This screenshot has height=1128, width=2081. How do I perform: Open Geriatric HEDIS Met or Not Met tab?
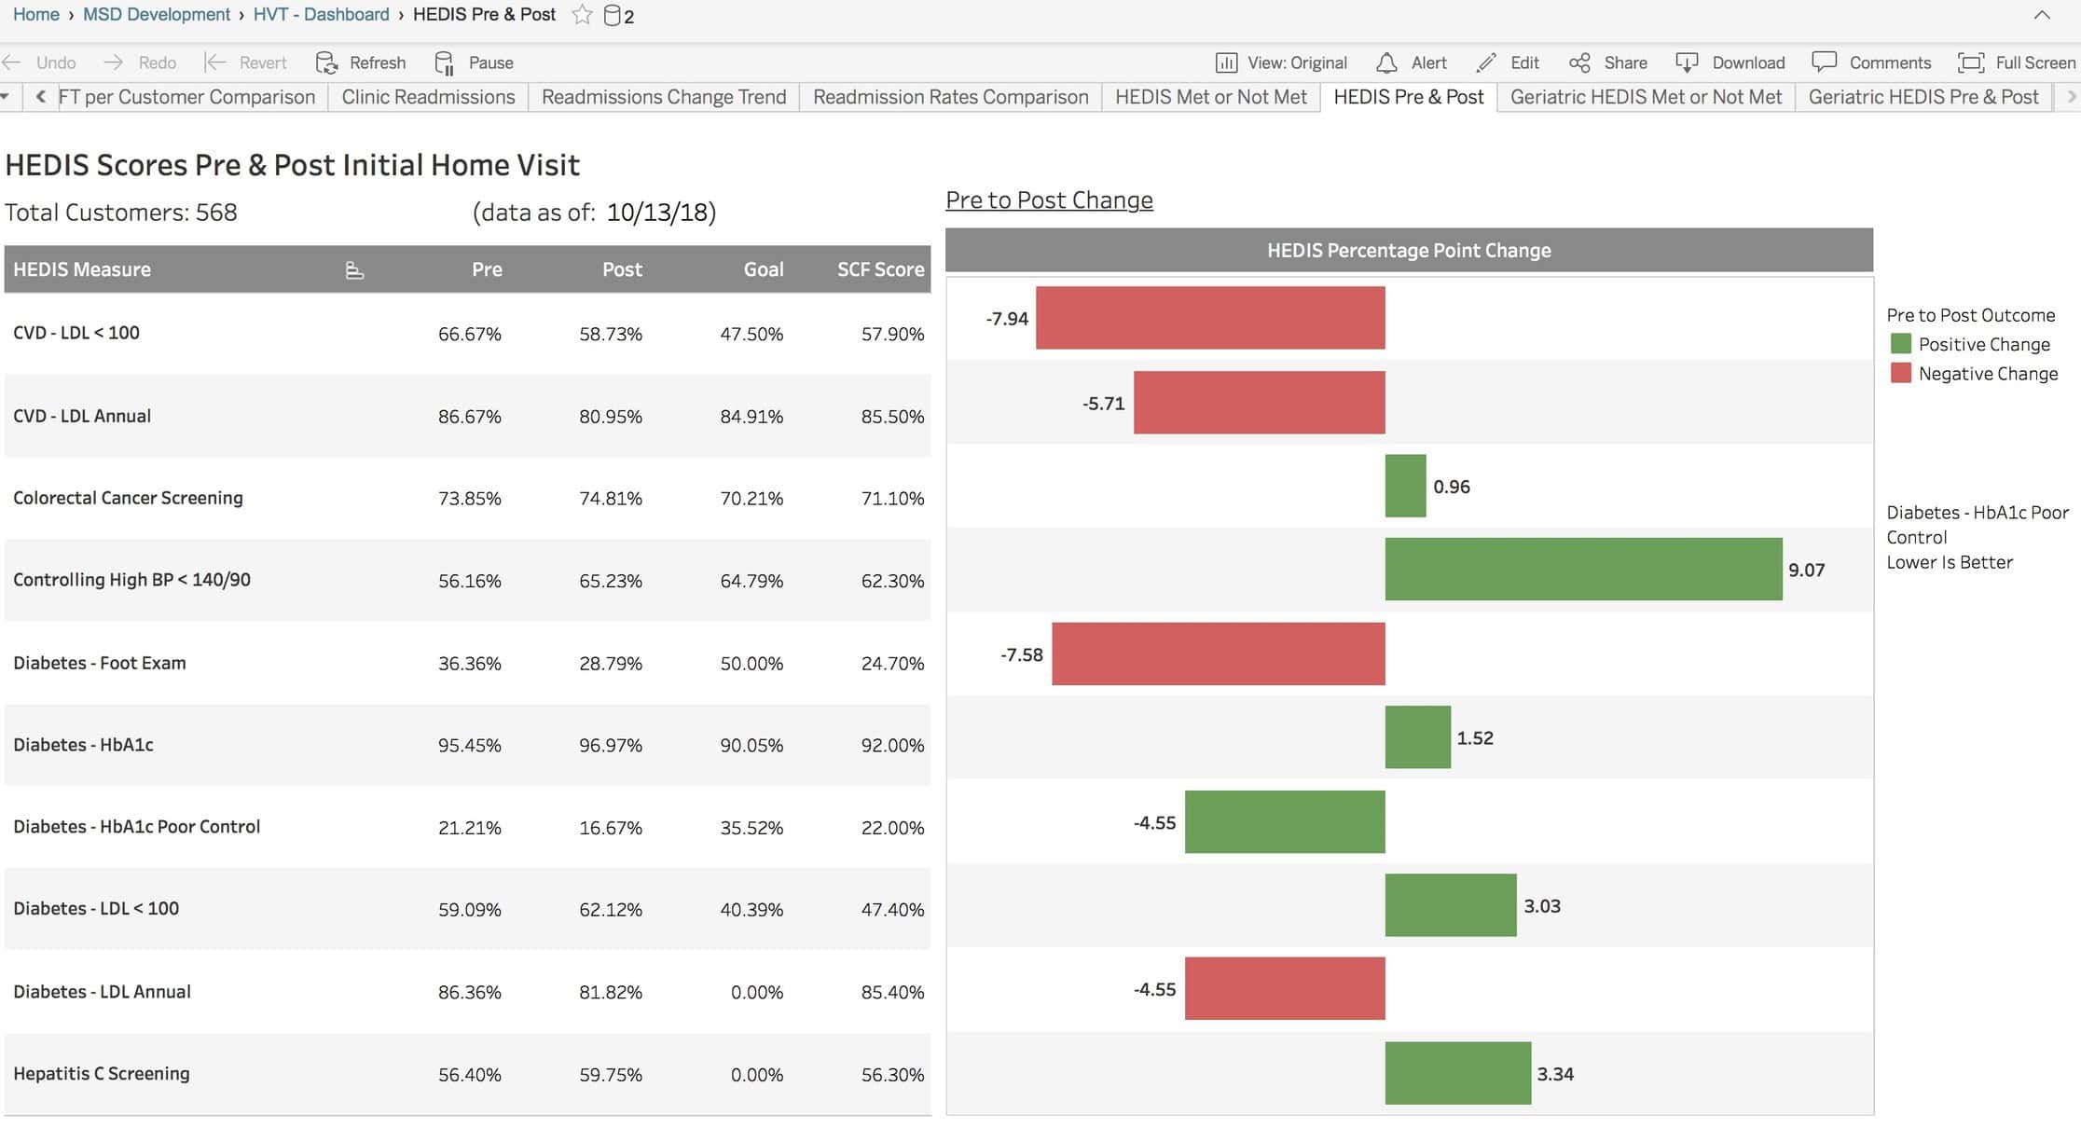click(x=1646, y=97)
